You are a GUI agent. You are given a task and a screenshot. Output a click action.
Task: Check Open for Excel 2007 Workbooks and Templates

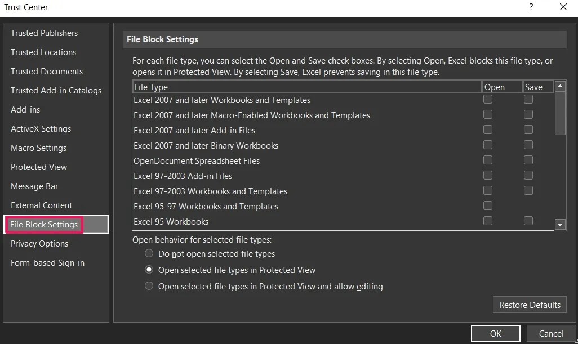(488, 100)
